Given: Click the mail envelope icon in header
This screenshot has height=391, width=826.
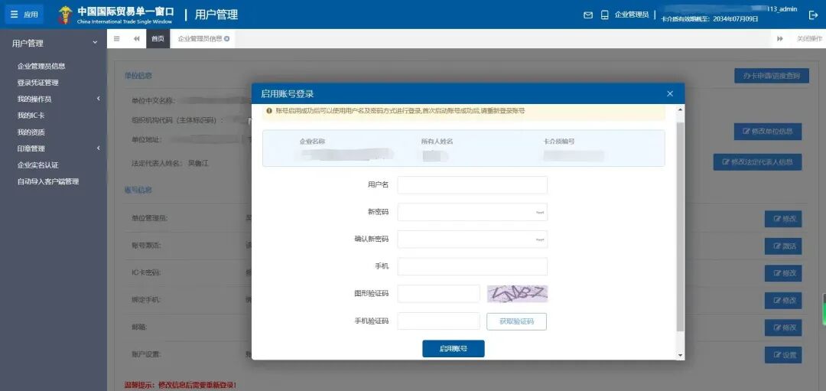Looking at the screenshot, I should click(x=588, y=15).
